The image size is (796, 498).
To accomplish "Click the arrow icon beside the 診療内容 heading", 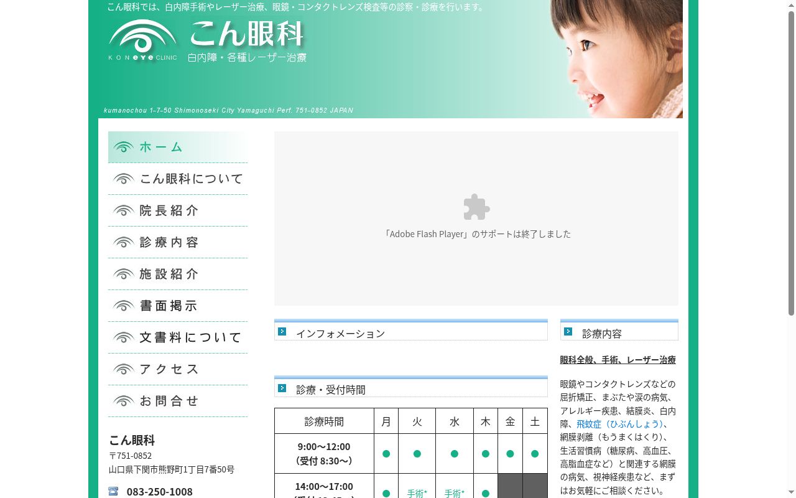I will tap(568, 332).
